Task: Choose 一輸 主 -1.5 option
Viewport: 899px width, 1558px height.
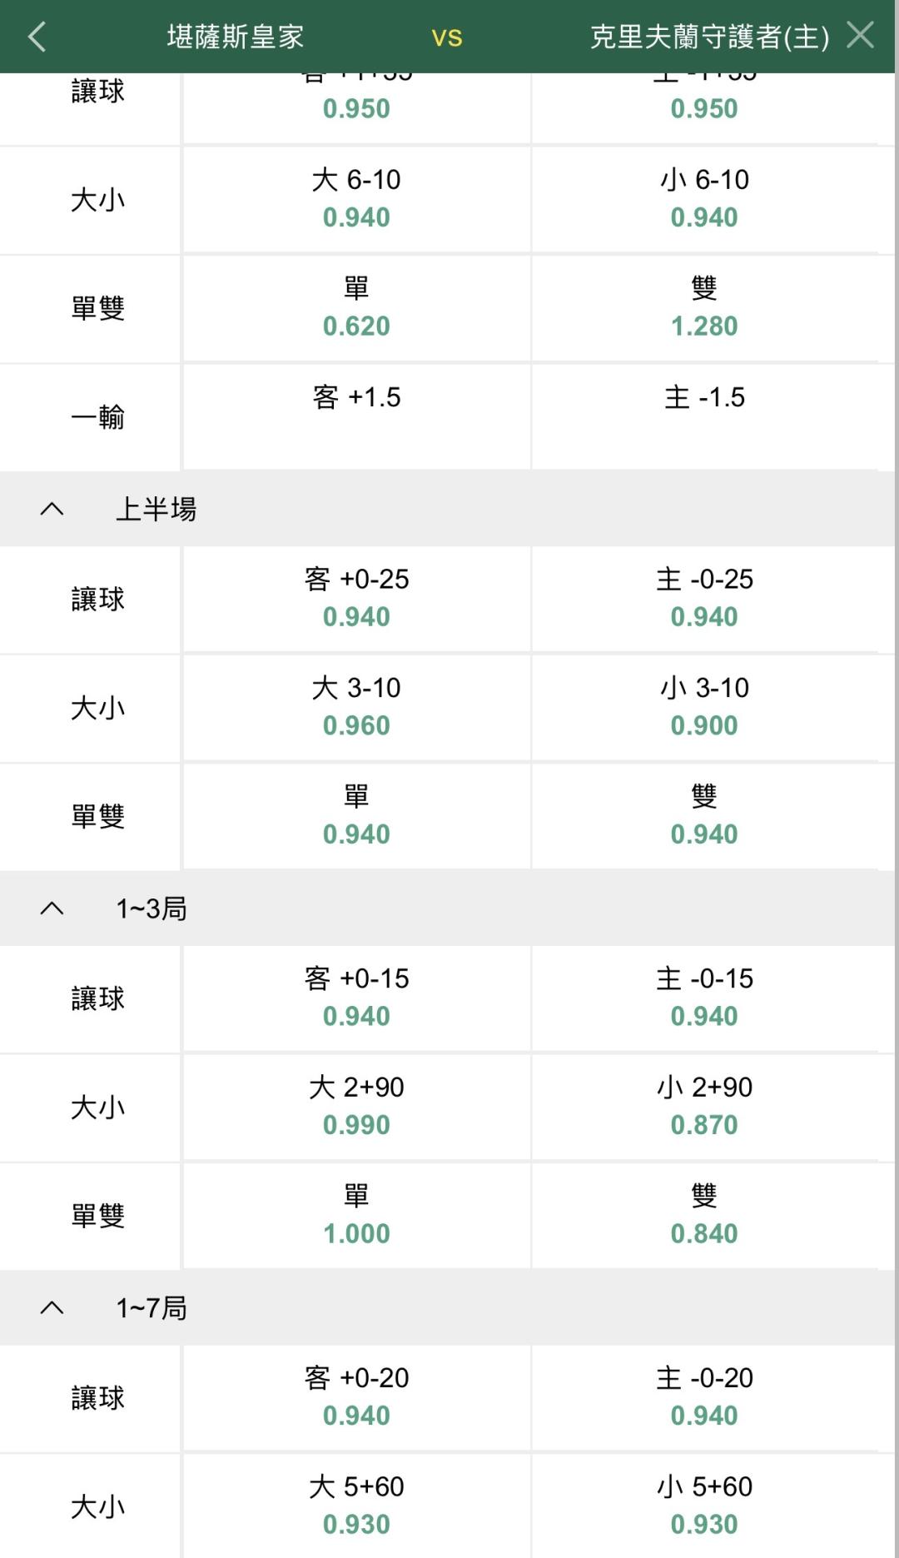Action: click(704, 416)
